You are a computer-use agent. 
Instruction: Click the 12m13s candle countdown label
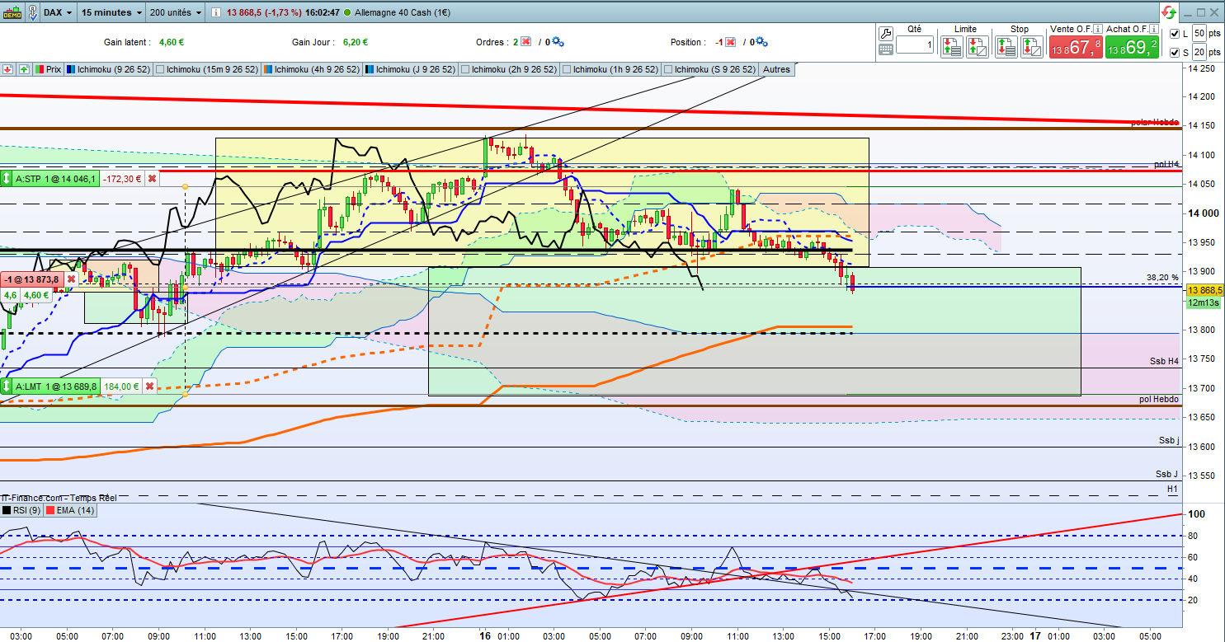[1204, 302]
